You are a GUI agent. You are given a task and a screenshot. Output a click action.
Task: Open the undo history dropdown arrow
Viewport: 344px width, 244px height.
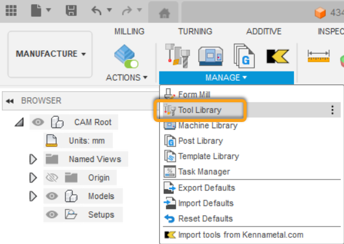tap(109, 10)
